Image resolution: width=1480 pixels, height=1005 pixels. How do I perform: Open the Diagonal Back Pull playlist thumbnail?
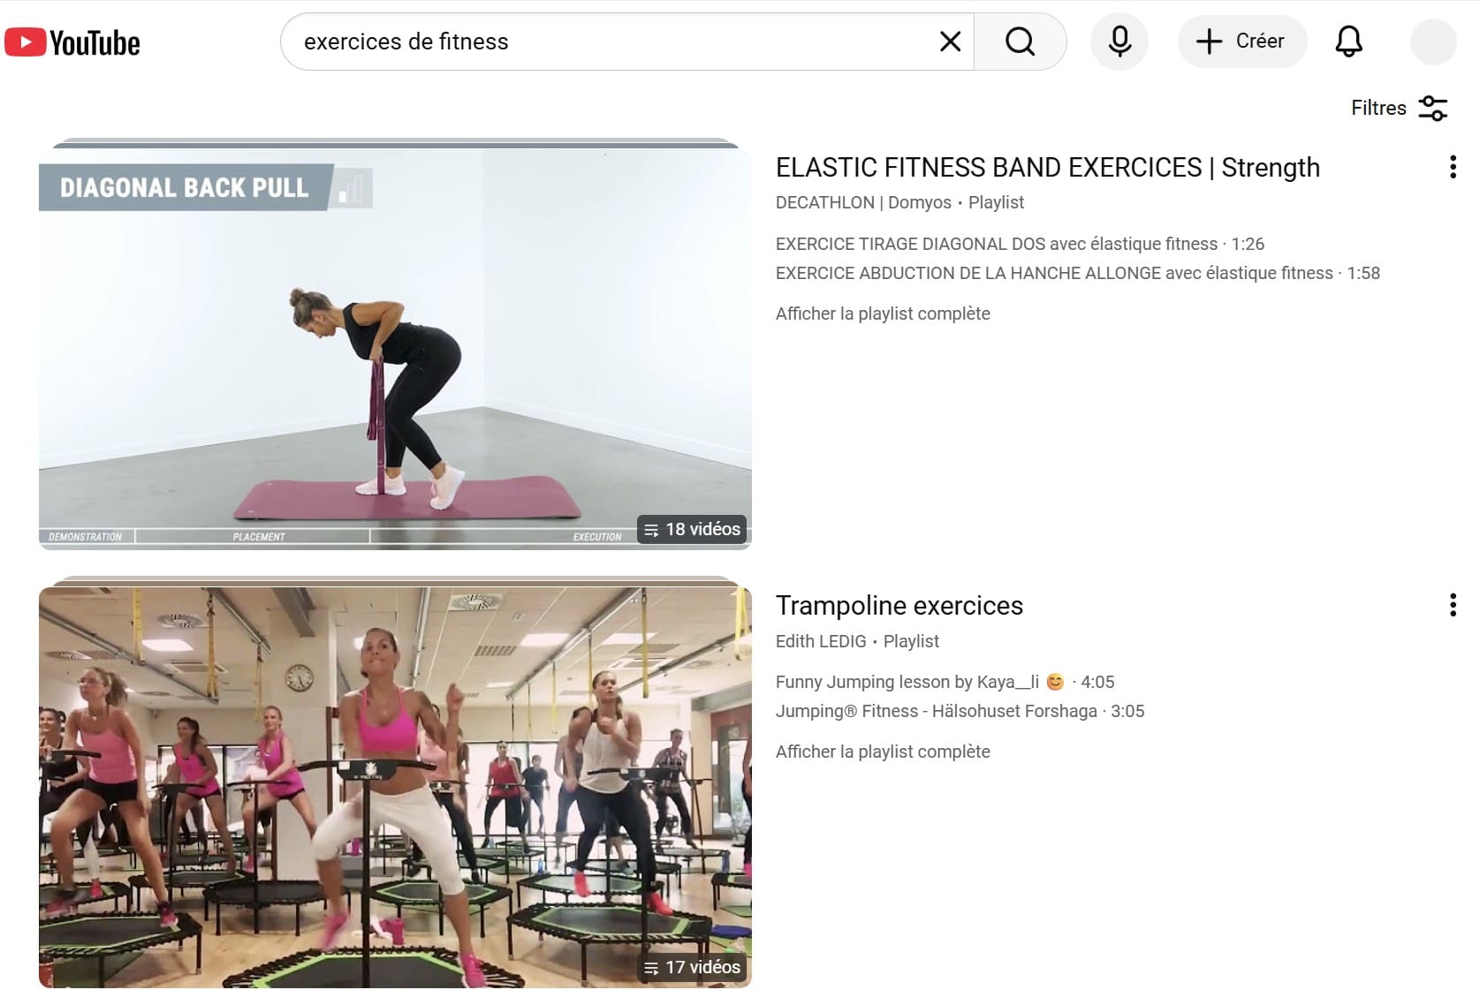tap(395, 348)
